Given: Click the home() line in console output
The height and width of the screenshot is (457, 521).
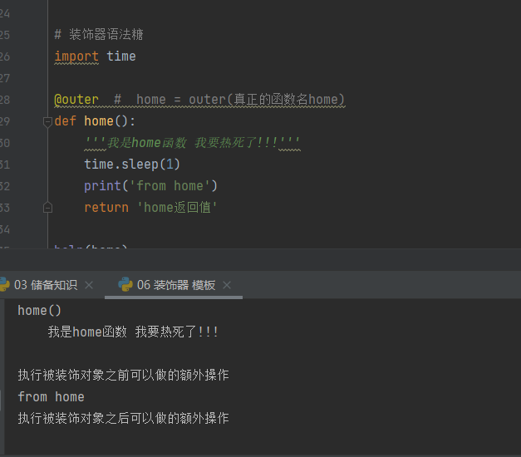Looking at the screenshot, I should click(x=39, y=311).
